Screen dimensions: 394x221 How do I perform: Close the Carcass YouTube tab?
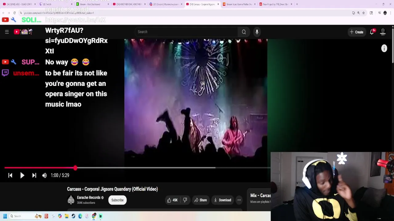(x=218, y=4)
